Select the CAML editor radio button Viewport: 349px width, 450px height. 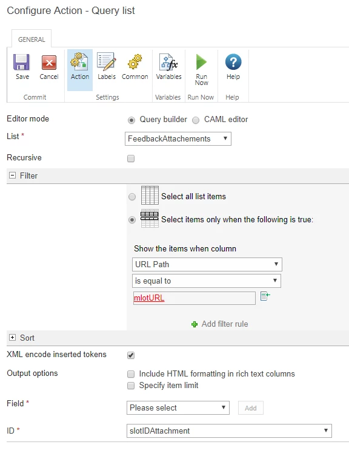coord(196,120)
